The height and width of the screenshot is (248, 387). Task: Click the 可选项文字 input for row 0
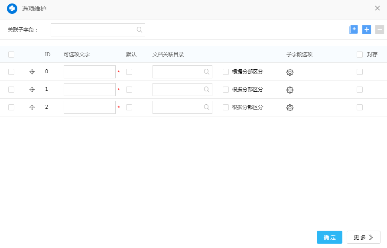pyautogui.click(x=90, y=72)
